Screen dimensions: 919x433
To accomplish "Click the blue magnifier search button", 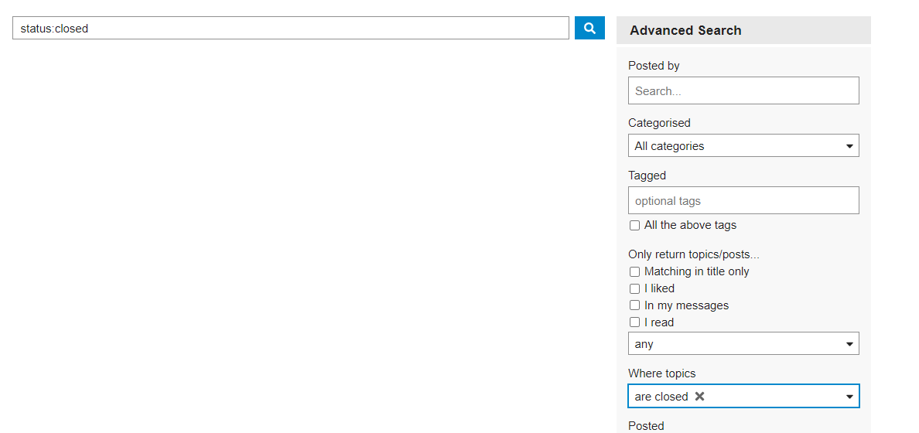I will (589, 28).
